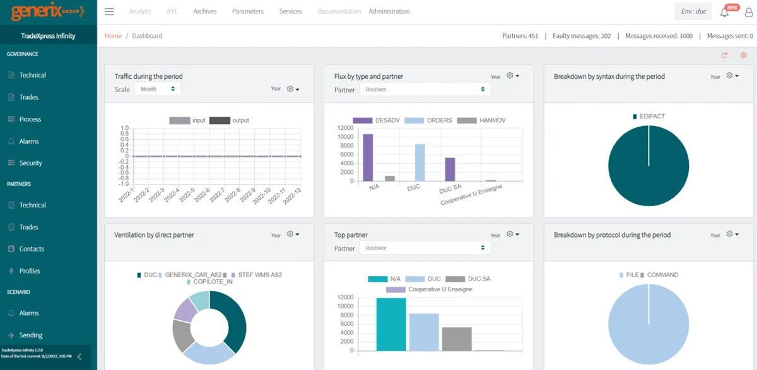Screen dimensions: 757x370
Task: Open the Archives menu
Action: pyautogui.click(x=205, y=11)
